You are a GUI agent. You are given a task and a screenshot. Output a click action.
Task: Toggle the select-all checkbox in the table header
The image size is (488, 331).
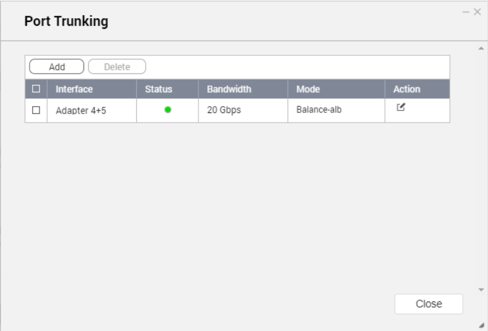click(x=36, y=89)
